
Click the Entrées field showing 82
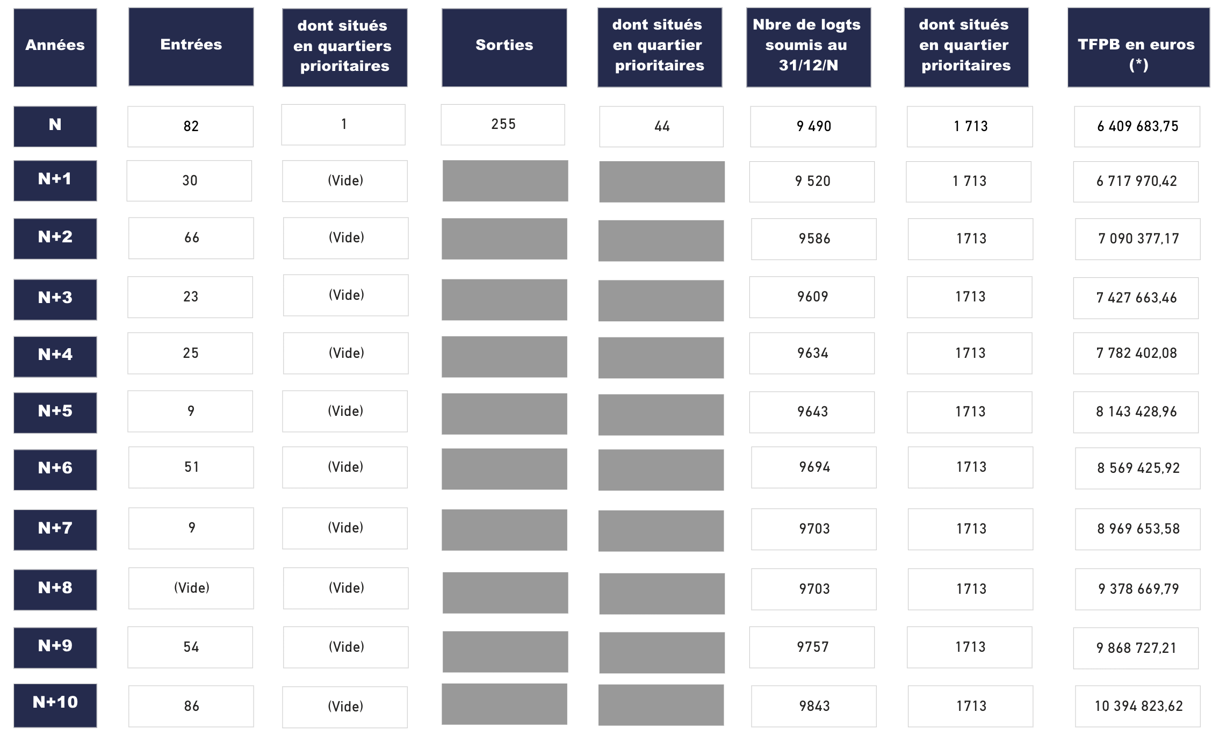click(x=190, y=126)
